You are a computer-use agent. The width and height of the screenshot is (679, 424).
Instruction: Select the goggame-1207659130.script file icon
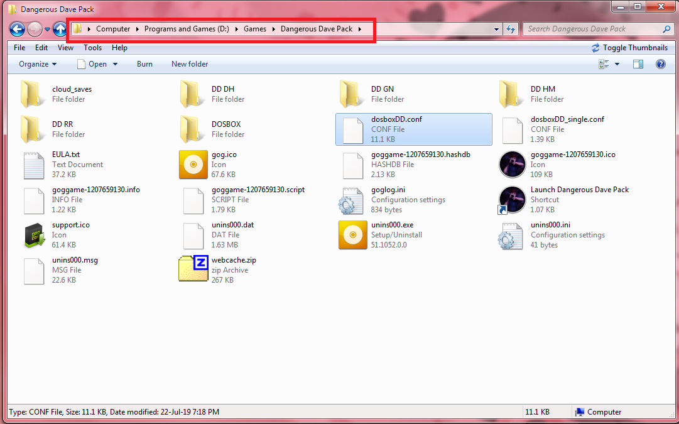point(193,200)
